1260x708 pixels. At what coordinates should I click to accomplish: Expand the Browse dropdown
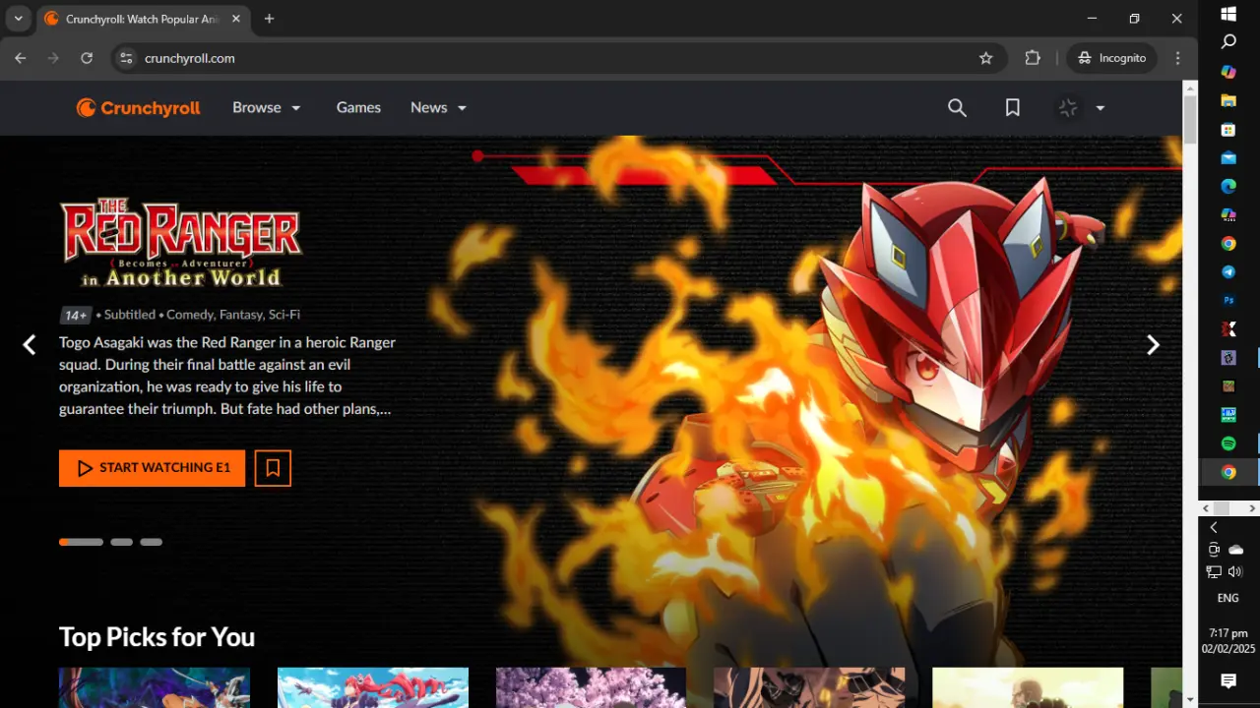(267, 108)
